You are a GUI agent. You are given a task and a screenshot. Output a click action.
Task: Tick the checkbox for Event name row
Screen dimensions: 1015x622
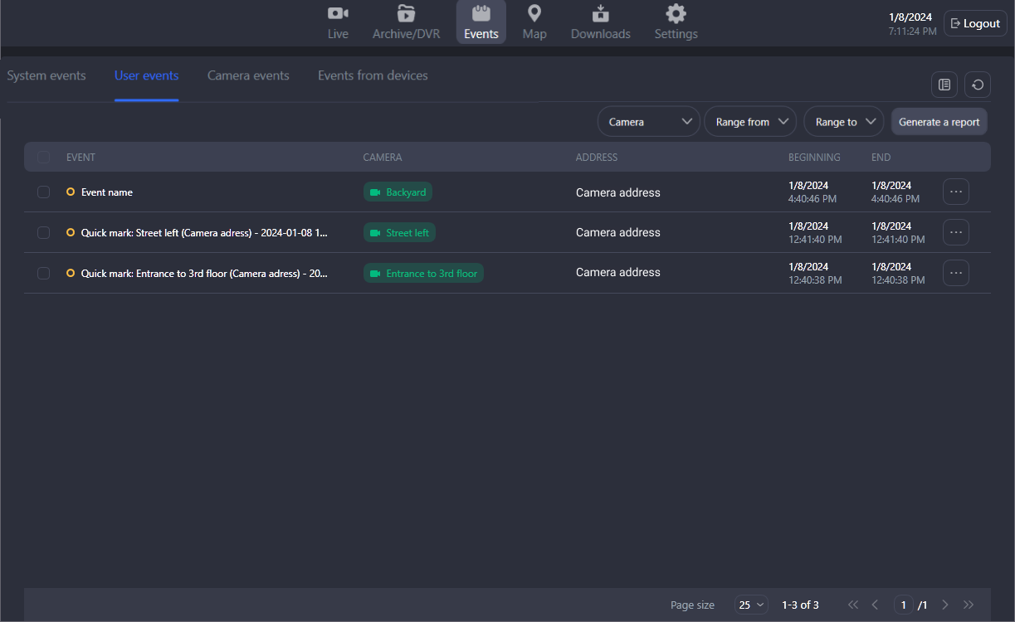click(x=44, y=192)
